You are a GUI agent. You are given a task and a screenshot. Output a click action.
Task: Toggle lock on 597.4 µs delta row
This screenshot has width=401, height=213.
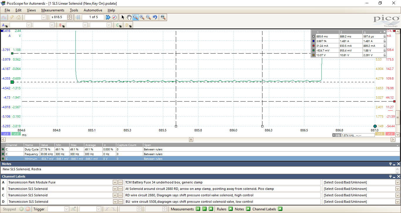pyautogui.click(x=385, y=37)
